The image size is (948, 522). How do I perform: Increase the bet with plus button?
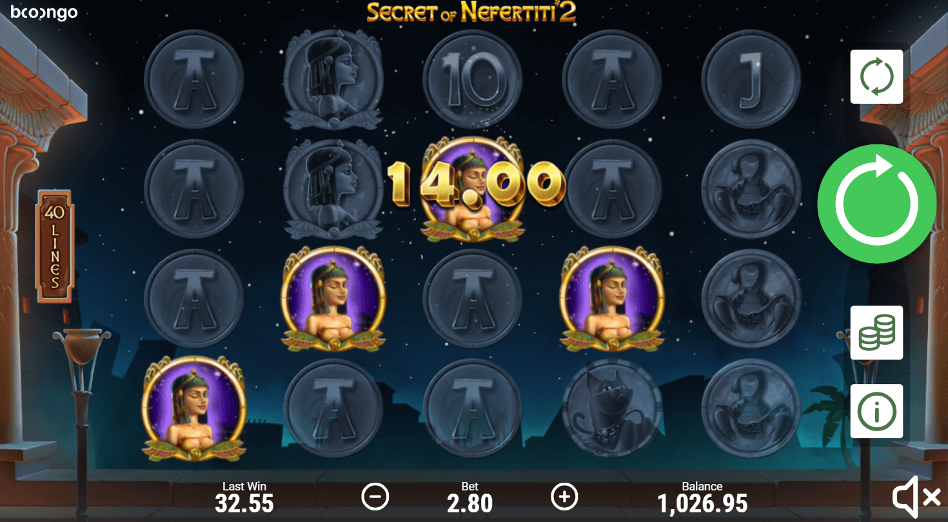[564, 497]
